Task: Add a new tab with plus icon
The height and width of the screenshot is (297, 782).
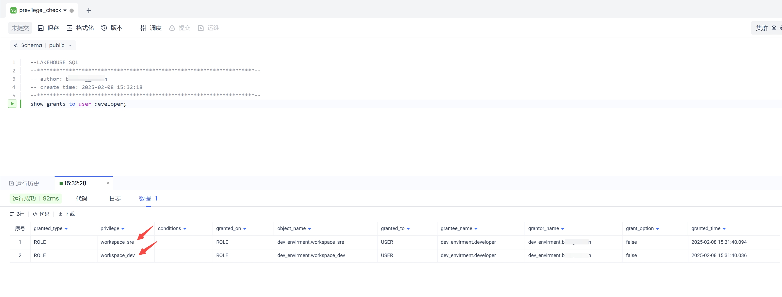Action: tap(89, 10)
